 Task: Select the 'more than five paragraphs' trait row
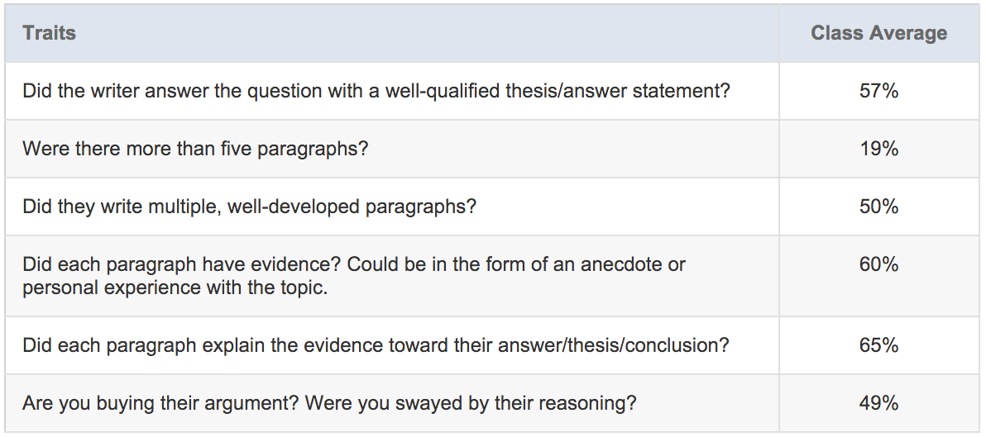click(492, 149)
